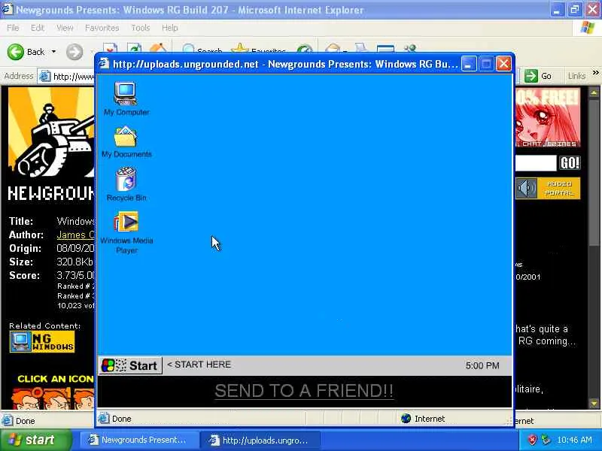602x451 pixels.
Task: Click the Links toolbar label
Action: (x=576, y=76)
